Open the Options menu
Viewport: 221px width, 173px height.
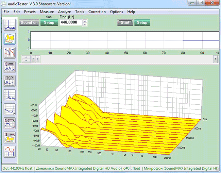point(116,12)
